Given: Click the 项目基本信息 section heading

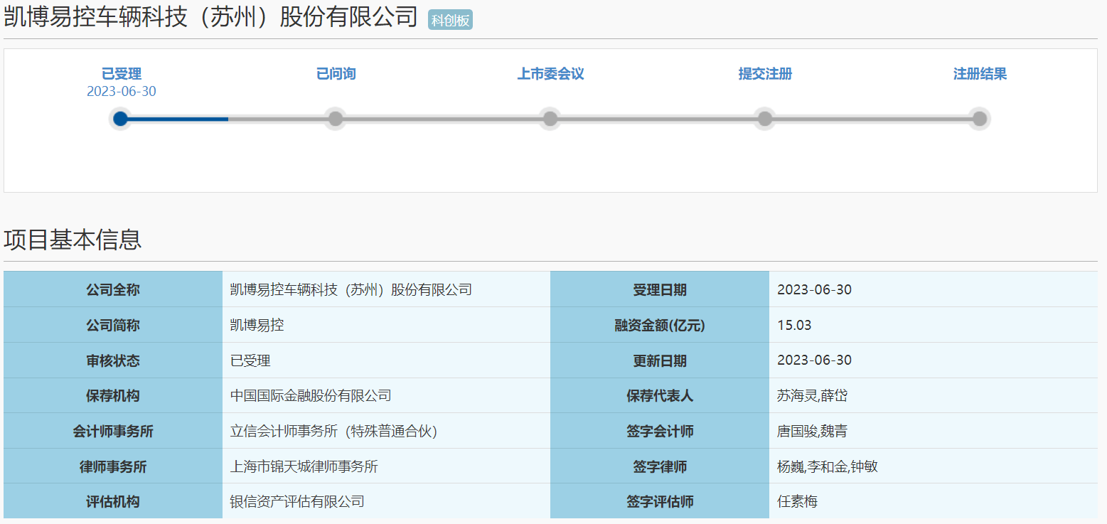Looking at the screenshot, I should click(x=73, y=240).
